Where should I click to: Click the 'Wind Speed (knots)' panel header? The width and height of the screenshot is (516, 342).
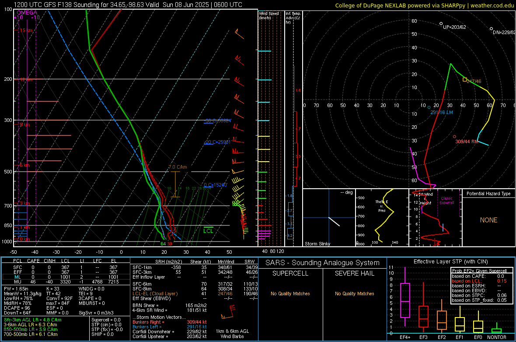269,15
